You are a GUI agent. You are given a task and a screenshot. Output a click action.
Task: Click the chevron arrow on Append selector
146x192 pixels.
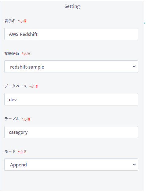click(x=134, y=165)
